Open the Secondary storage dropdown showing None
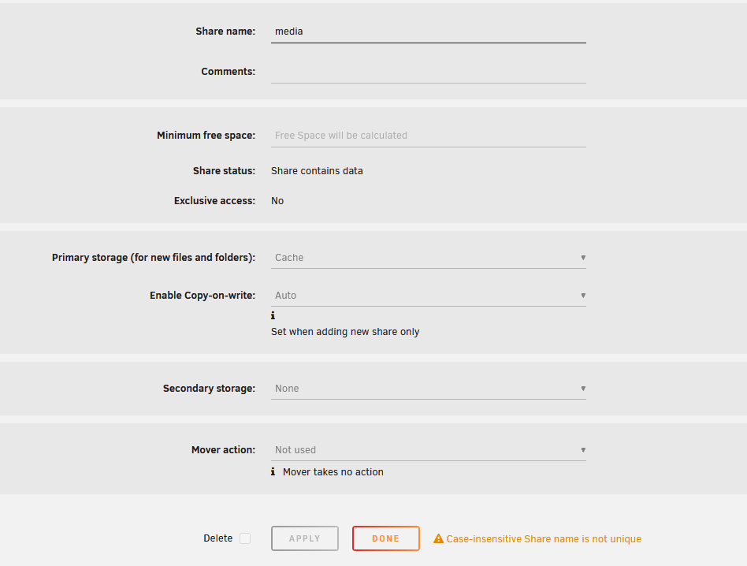 (x=429, y=389)
